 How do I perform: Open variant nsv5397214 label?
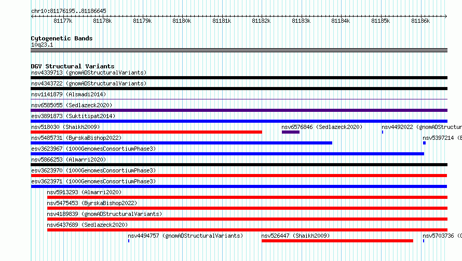pos(442,138)
